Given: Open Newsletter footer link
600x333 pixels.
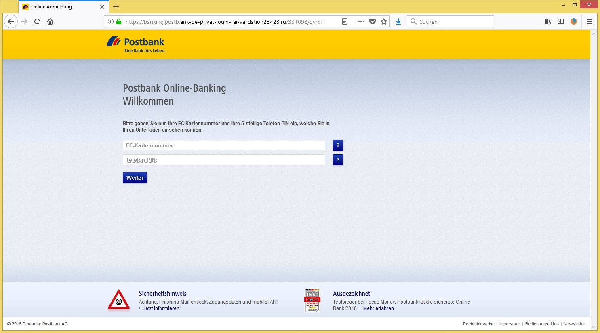Looking at the screenshot, I should click(574, 324).
